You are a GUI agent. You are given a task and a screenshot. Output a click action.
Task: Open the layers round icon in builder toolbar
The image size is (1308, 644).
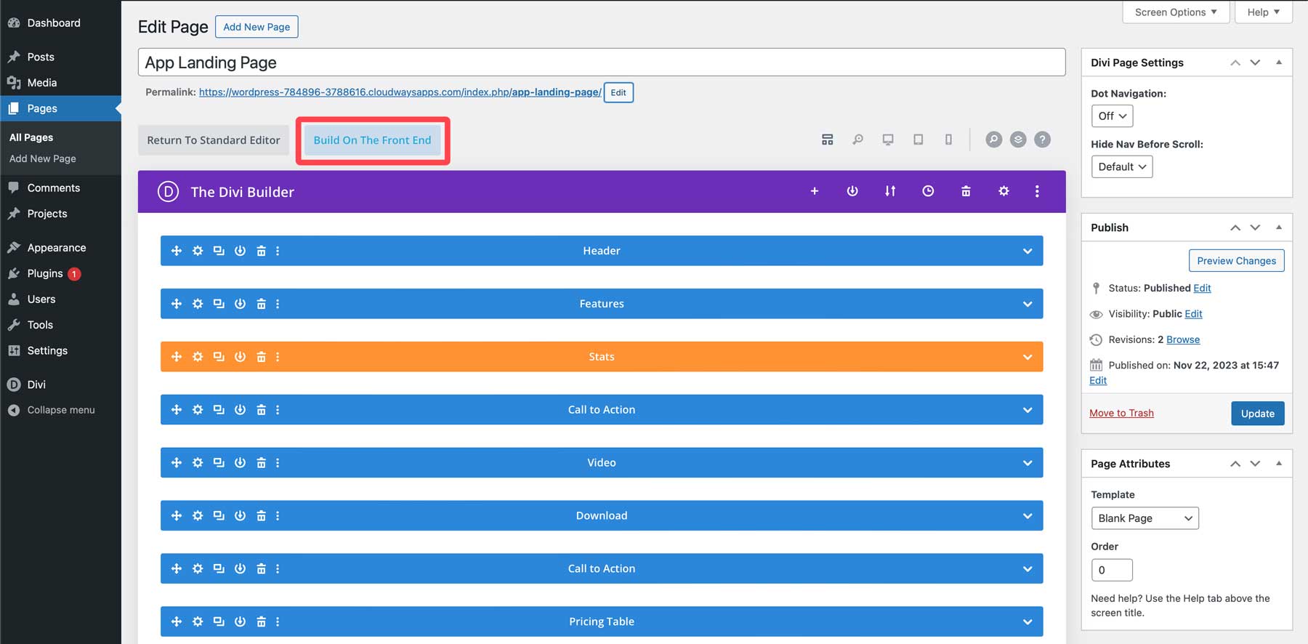1018,140
